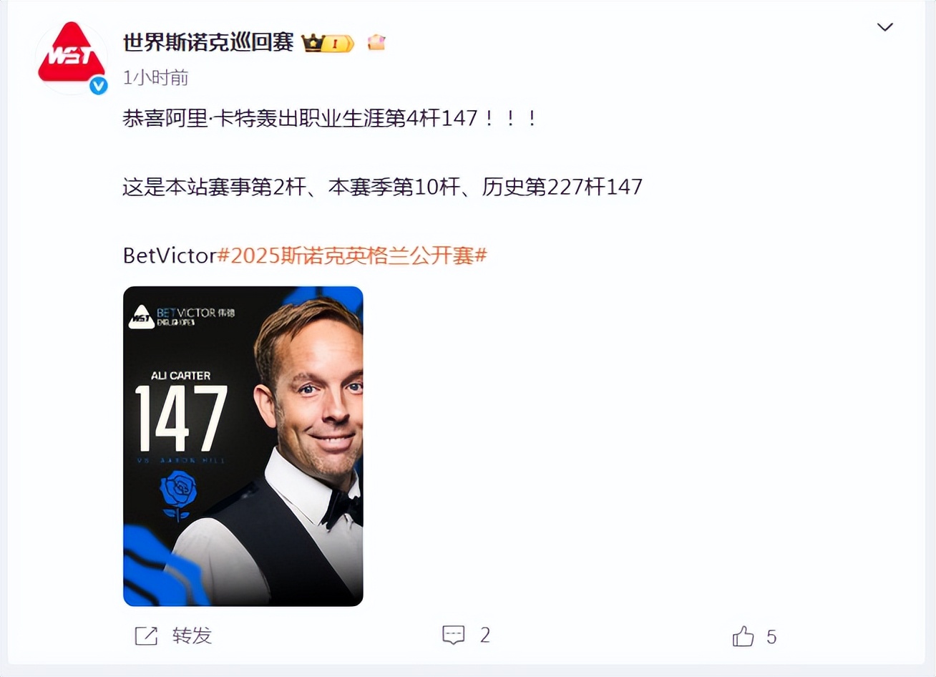Click the like count number 5
The height and width of the screenshot is (677, 936).
tap(771, 637)
